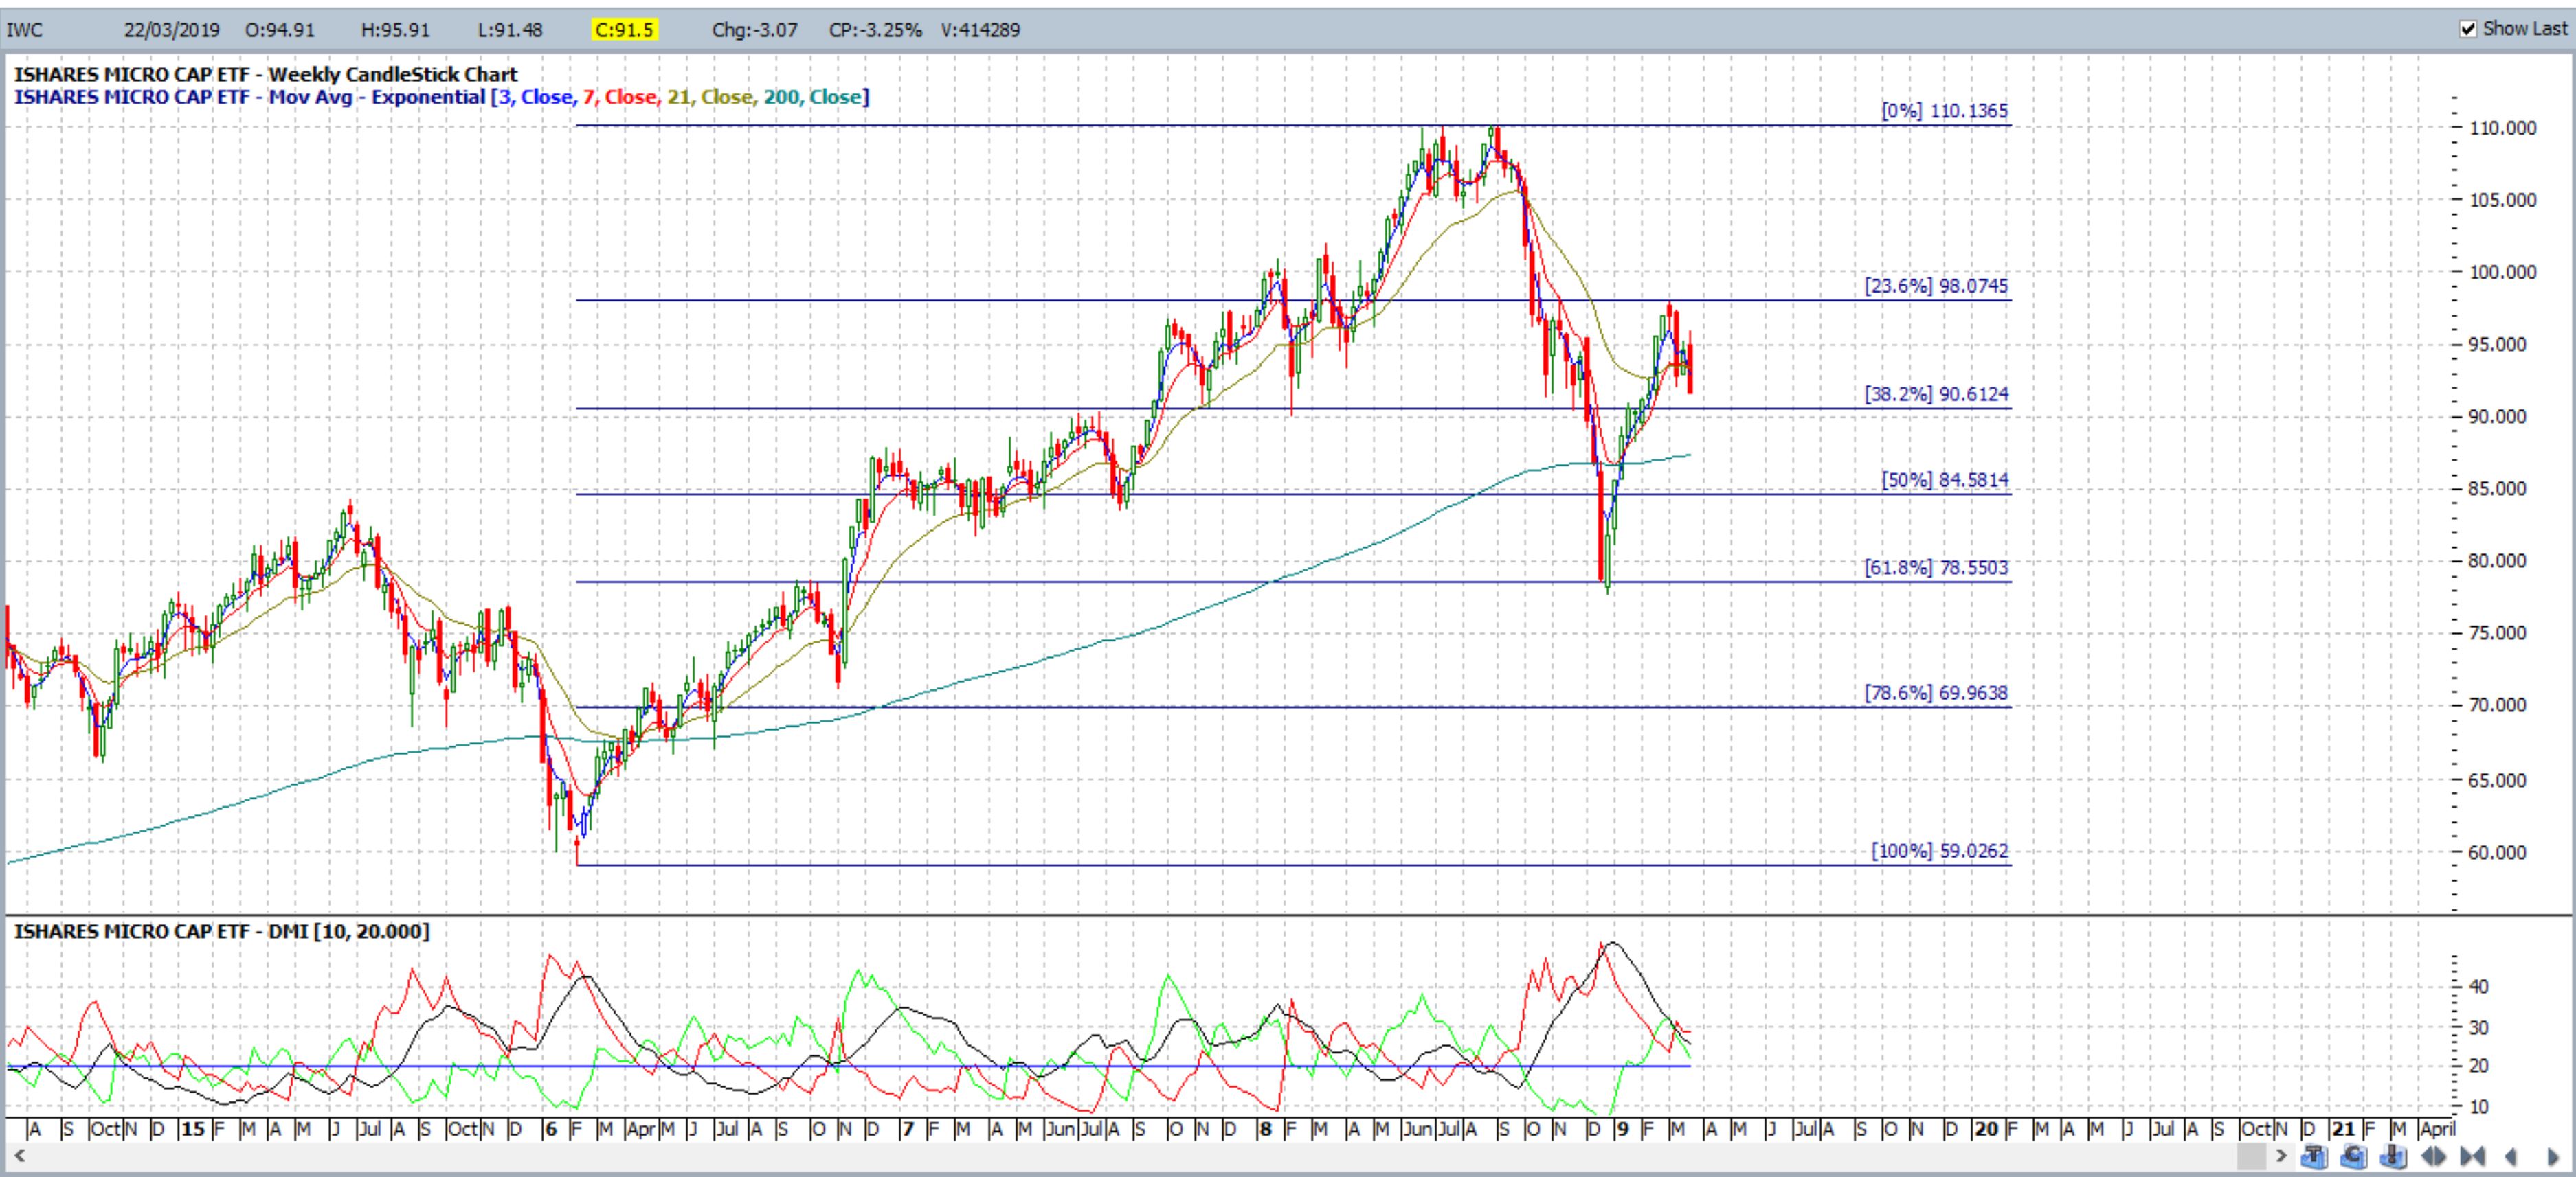Click the highlighted close C:91.5
Image resolution: width=2576 pixels, height=1177 pixels.
(624, 30)
